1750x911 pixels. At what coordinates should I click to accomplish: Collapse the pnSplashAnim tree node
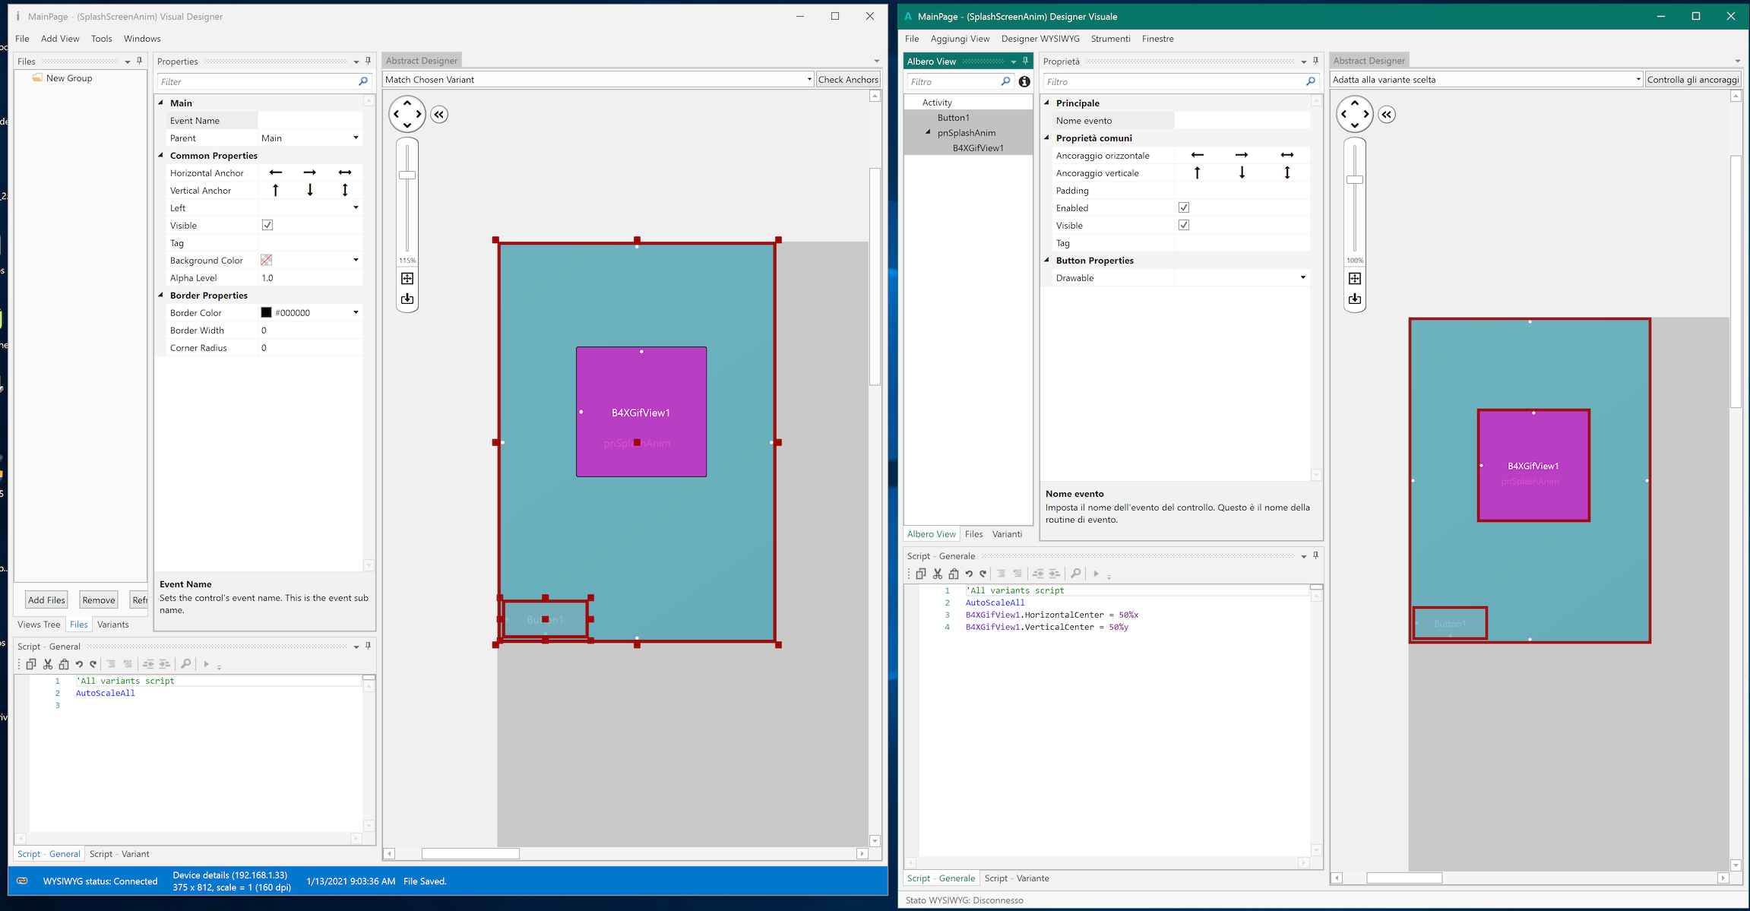(x=928, y=132)
